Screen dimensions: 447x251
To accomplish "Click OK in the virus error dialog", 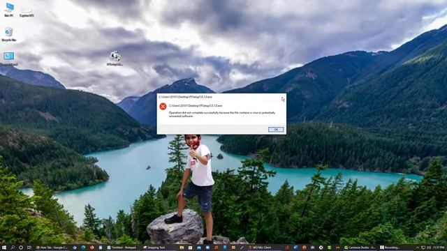I will [x=276, y=130].
